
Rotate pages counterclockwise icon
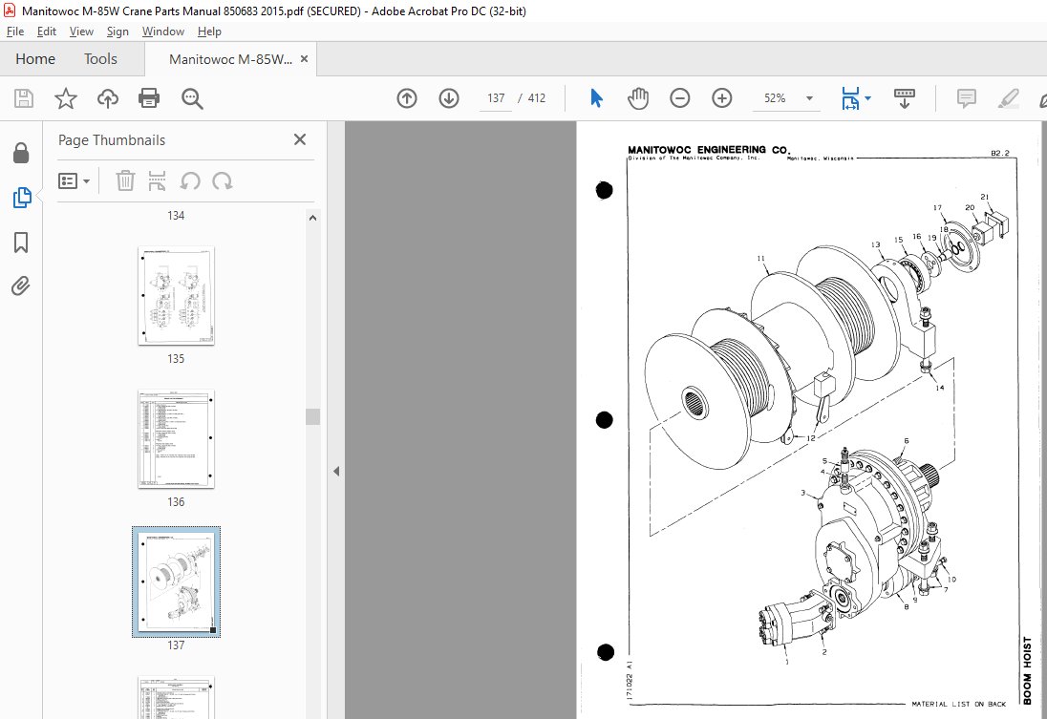(x=190, y=180)
